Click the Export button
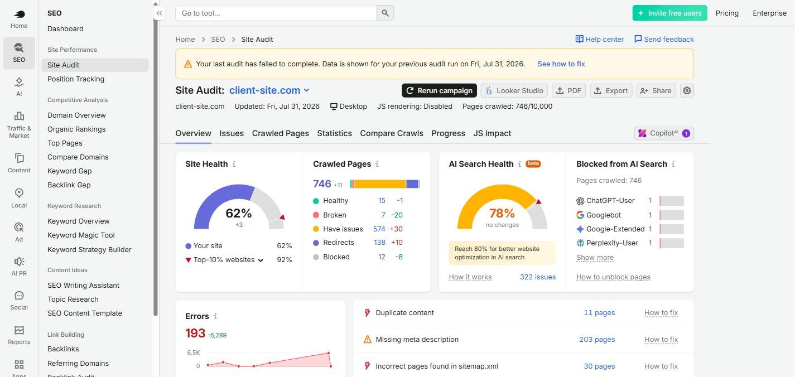 pyautogui.click(x=611, y=90)
